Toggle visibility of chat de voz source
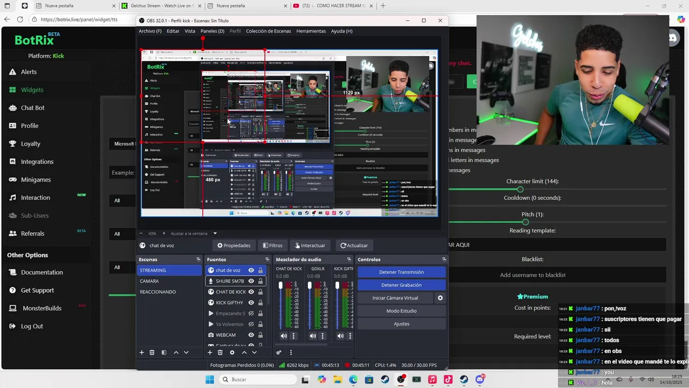689x388 pixels. coord(251,270)
